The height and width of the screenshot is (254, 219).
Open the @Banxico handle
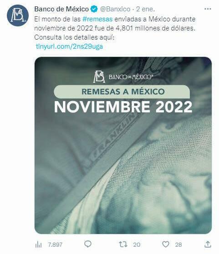tap(115, 9)
